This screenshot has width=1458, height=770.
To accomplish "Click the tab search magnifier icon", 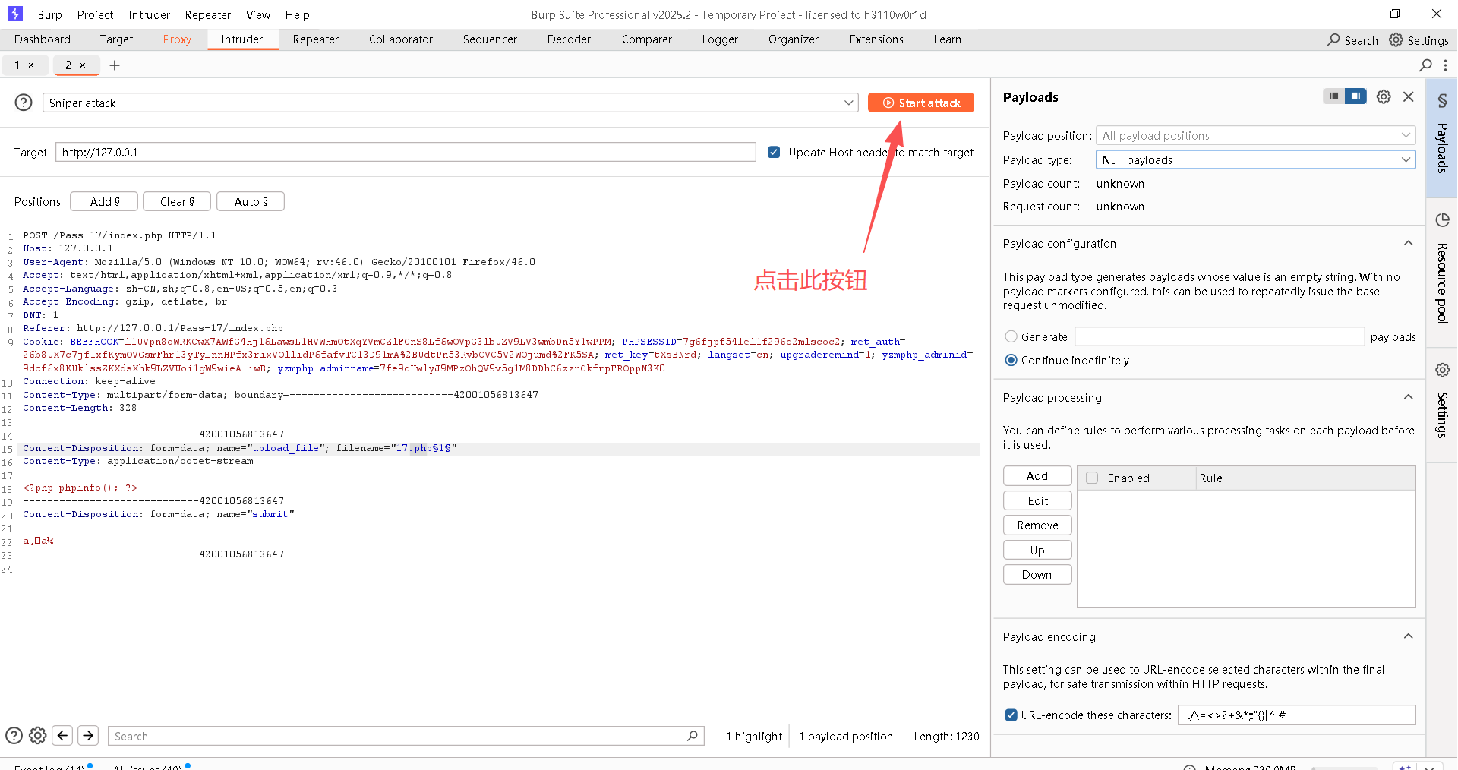I will pos(1426,65).
